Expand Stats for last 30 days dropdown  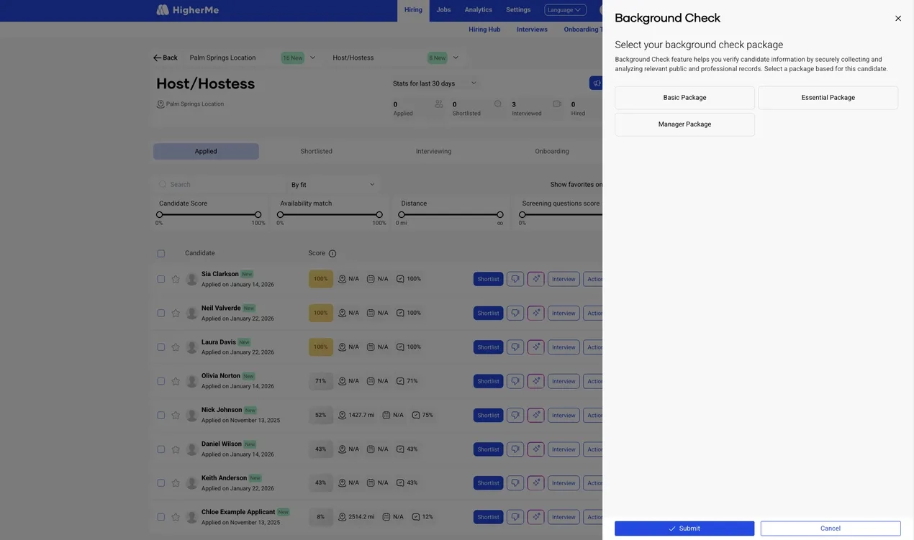click(435, 83)
